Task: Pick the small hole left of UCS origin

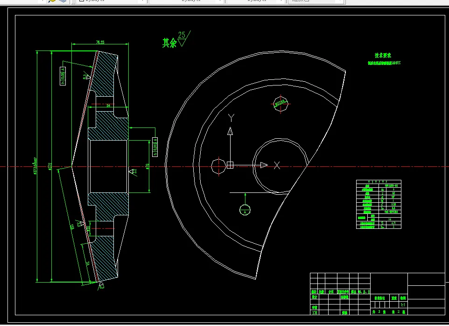Action: (x=219, y=166)
